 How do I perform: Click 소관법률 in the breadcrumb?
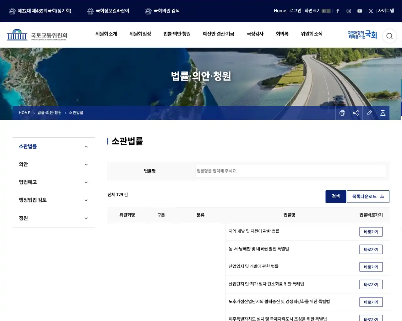point(76,113)
